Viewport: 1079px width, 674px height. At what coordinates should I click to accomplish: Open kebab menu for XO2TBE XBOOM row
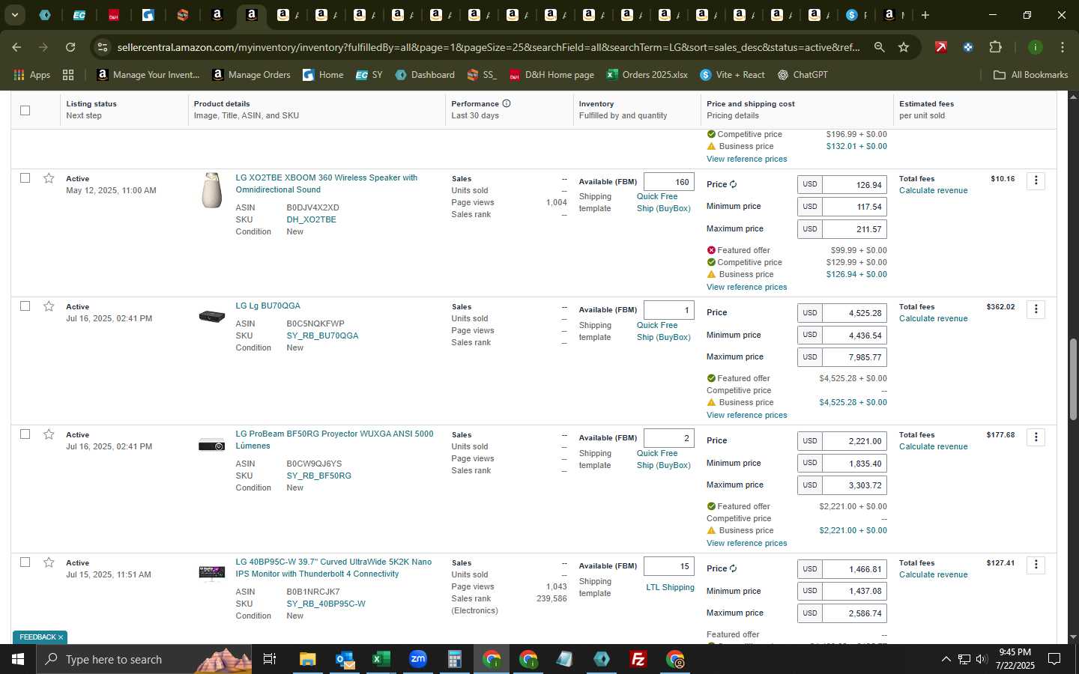(1036, 180)
